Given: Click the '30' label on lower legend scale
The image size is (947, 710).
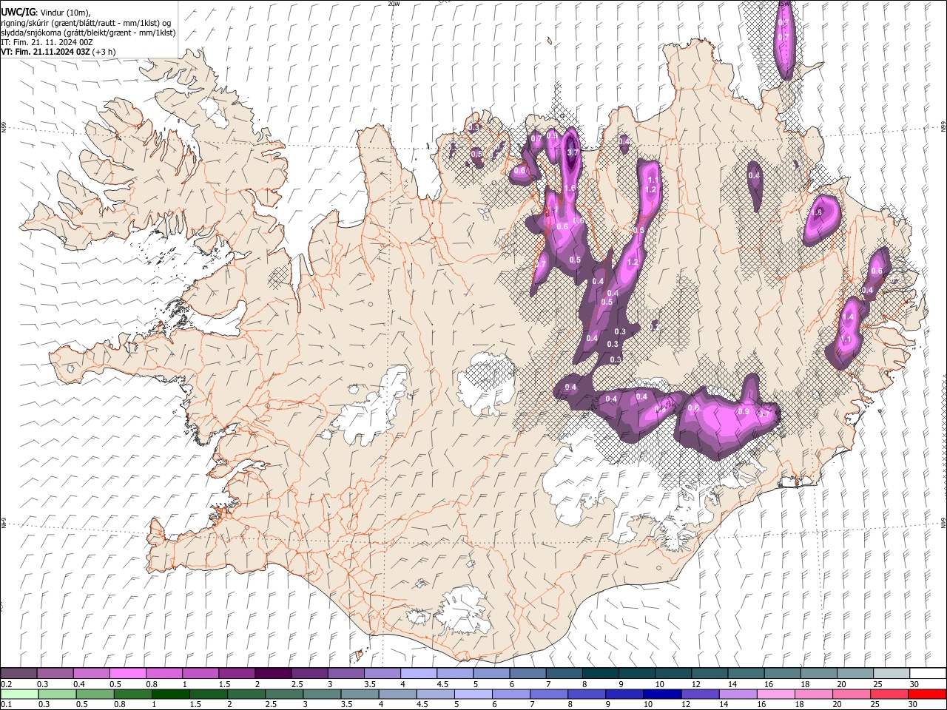Looking at the screenshot, I should 914,704.
